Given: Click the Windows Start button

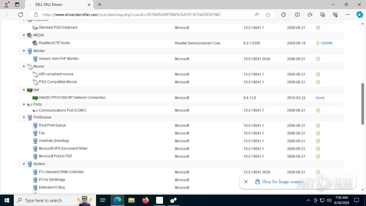Looking at the screenshot, I should (7, 200).
